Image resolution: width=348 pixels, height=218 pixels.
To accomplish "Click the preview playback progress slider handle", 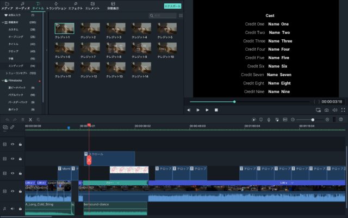I will click(234, 101).
